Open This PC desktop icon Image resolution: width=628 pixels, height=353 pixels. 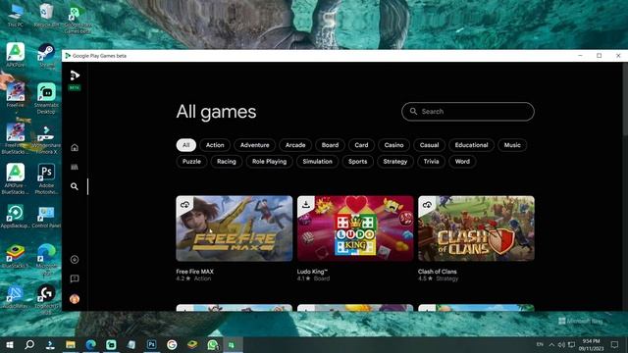coord(16,16)
